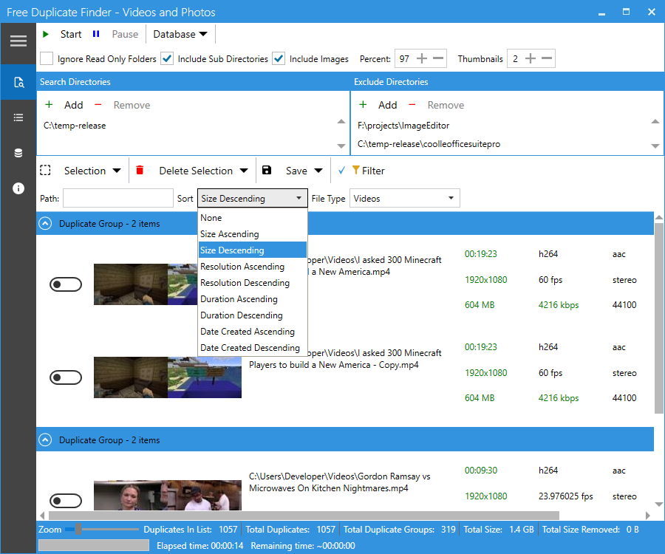Open the list view sidebar icon
Viewport: 665px width, 554px height.
(18, 117)
